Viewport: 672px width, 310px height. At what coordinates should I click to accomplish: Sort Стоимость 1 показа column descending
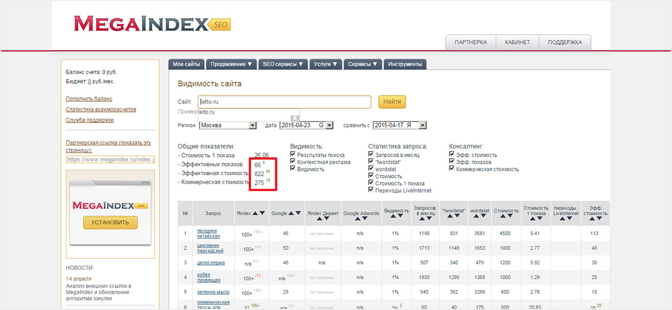pos(539,218)
